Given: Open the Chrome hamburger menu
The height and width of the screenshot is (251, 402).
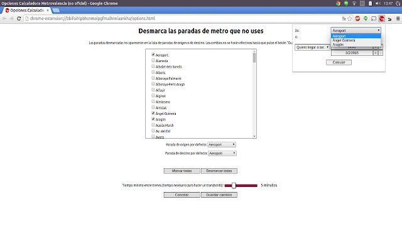Looking at the screenshot, I should coord(398,18).
